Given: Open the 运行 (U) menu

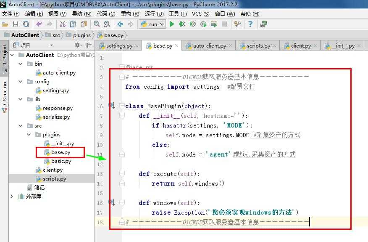Looking at the screenshot, I should [154, 14].
